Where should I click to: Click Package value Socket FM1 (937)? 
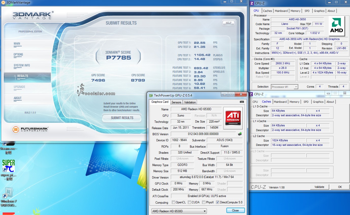point(297,28)
